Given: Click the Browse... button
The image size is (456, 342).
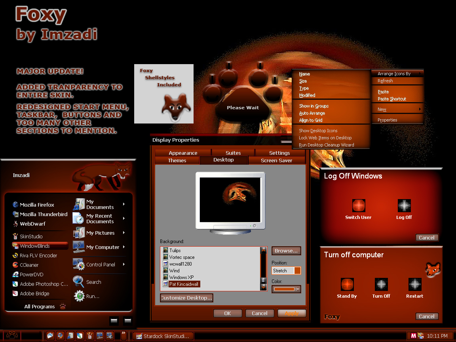Looking at the screenshot, I should click(x=286, y=251).
